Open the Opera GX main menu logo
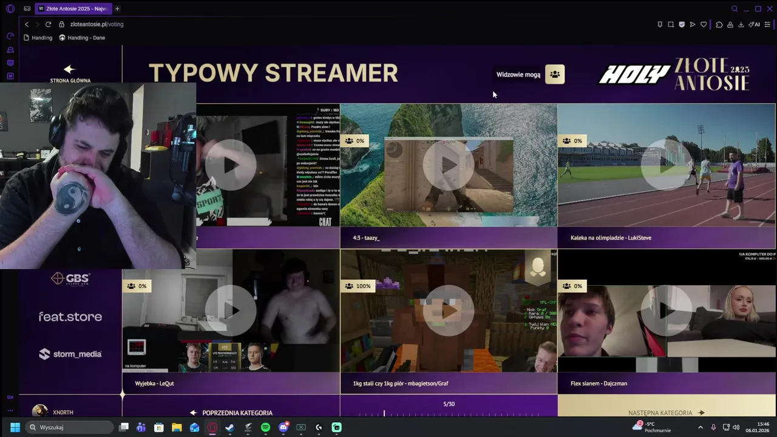This screenshot has width=777, height=437. 10,8
